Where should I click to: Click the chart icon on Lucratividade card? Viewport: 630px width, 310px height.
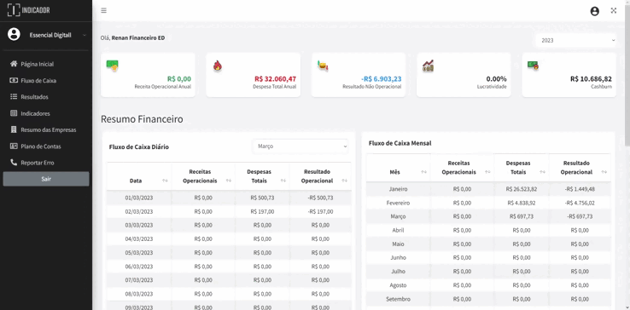(x=428, y=66)
